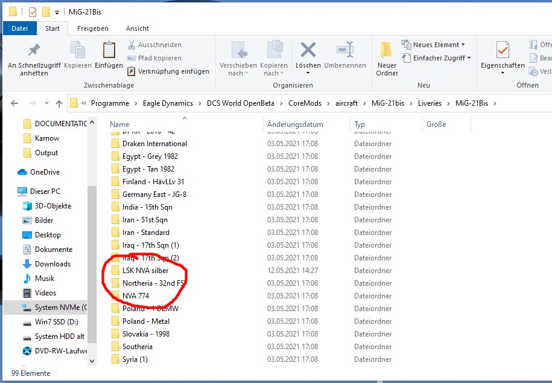Pin to Quick Access (An Schnellzugriff anheften)

click(34, 59)
